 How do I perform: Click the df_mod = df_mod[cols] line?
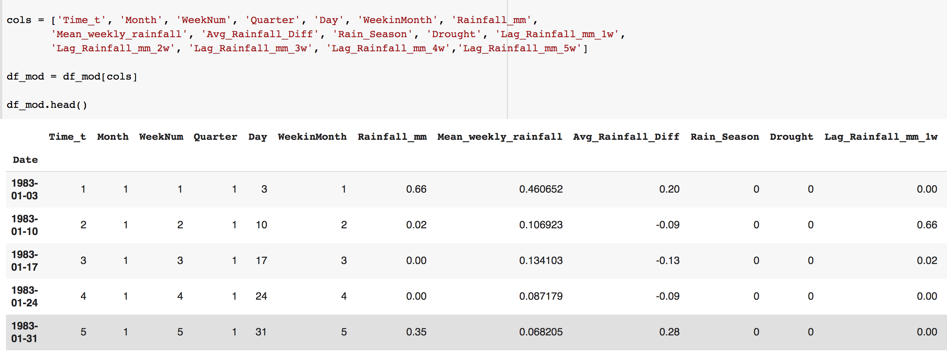click(72, 77)
